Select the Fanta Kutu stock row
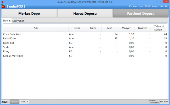Image resolution: width=170 pixels, height=105 pixels. pyautogui.click(x=10, y=38)
